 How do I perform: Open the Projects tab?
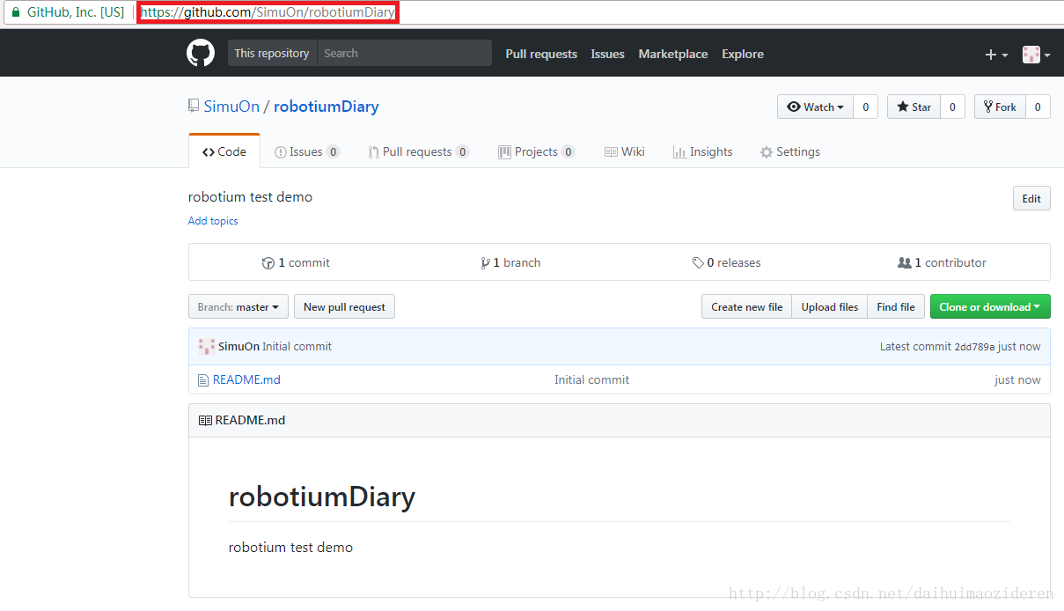[537, 151]
